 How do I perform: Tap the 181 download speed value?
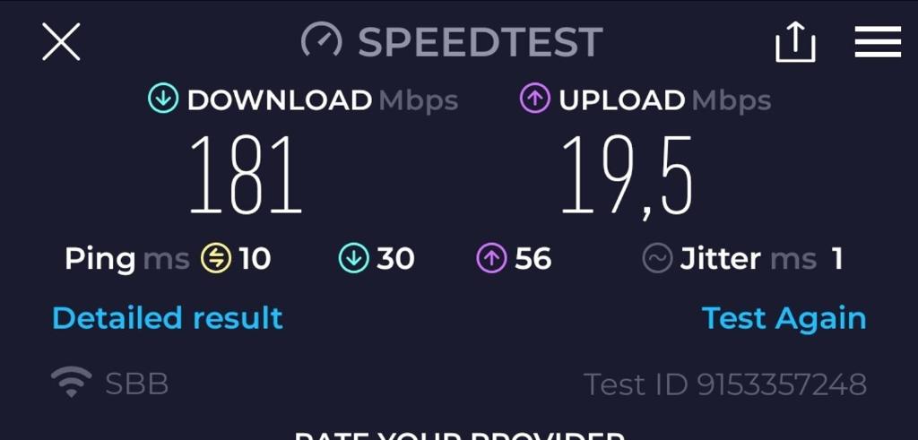coord(245,174)
